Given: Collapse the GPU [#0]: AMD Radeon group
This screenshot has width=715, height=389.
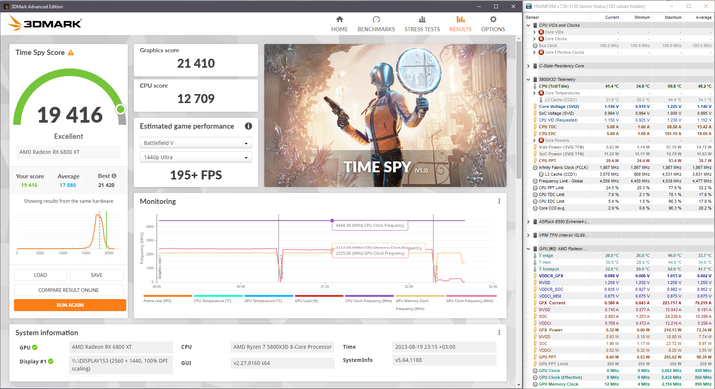Looking at the screenshot, I should coord(528,249).
